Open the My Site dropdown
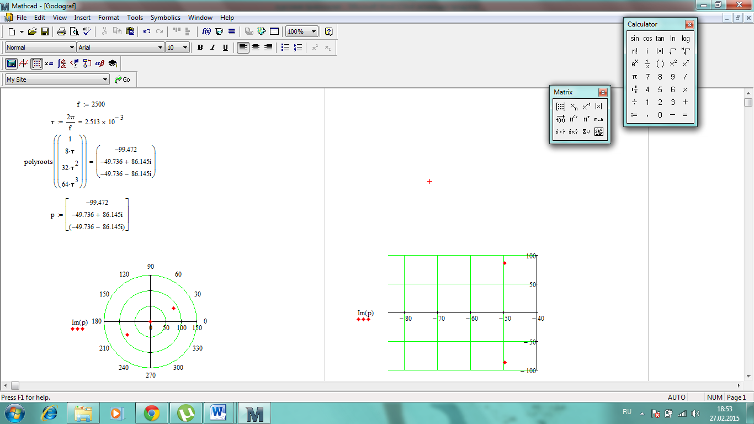754x424 pixels. click(105, 79)
